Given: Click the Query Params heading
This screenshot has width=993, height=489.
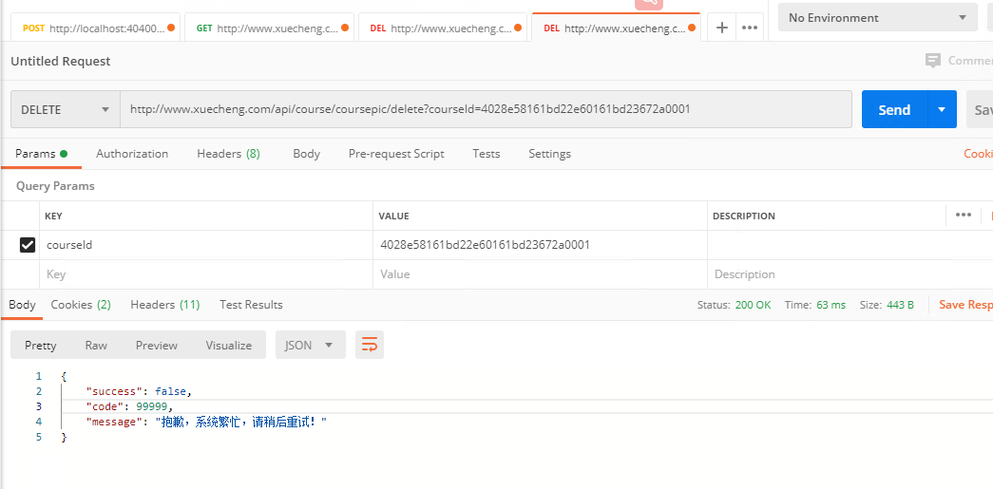Looking at the screenshot, I should click(x=55, y=186).
